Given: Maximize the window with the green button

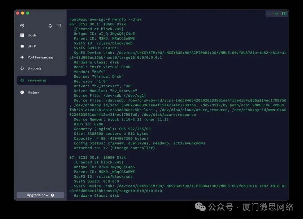Looking at the screenshot, I should (27, 13).
